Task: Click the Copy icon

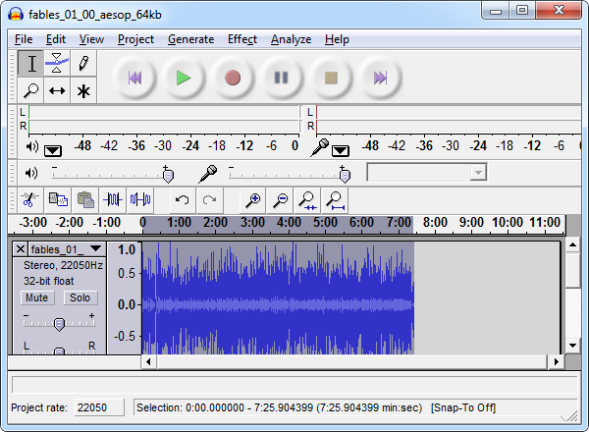Action: (58, 199)
